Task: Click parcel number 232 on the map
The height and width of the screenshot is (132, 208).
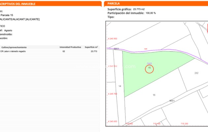Action: pos(196,73)
